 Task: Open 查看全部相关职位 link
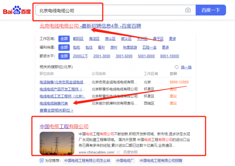tap(56, 110)
